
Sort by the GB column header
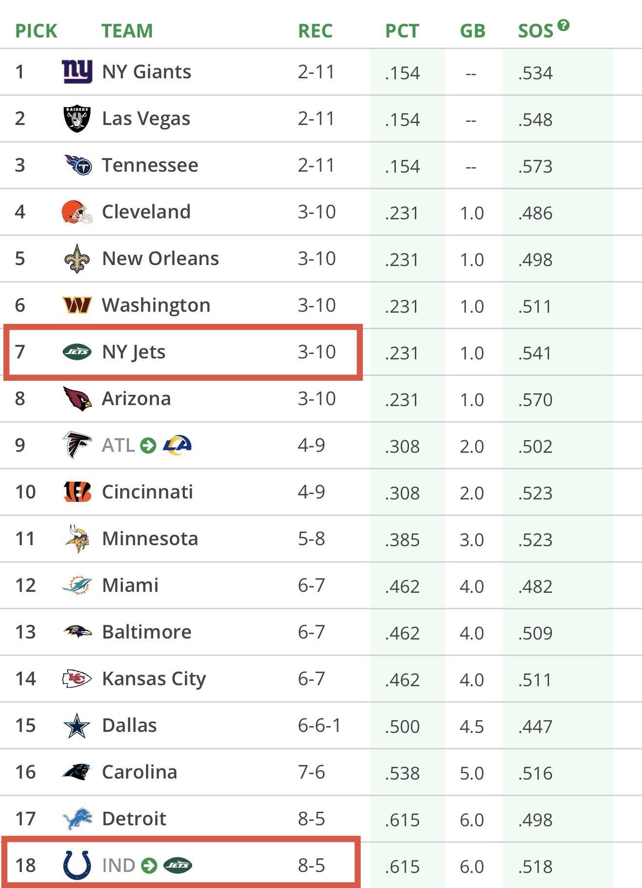(x=472, y=31)
